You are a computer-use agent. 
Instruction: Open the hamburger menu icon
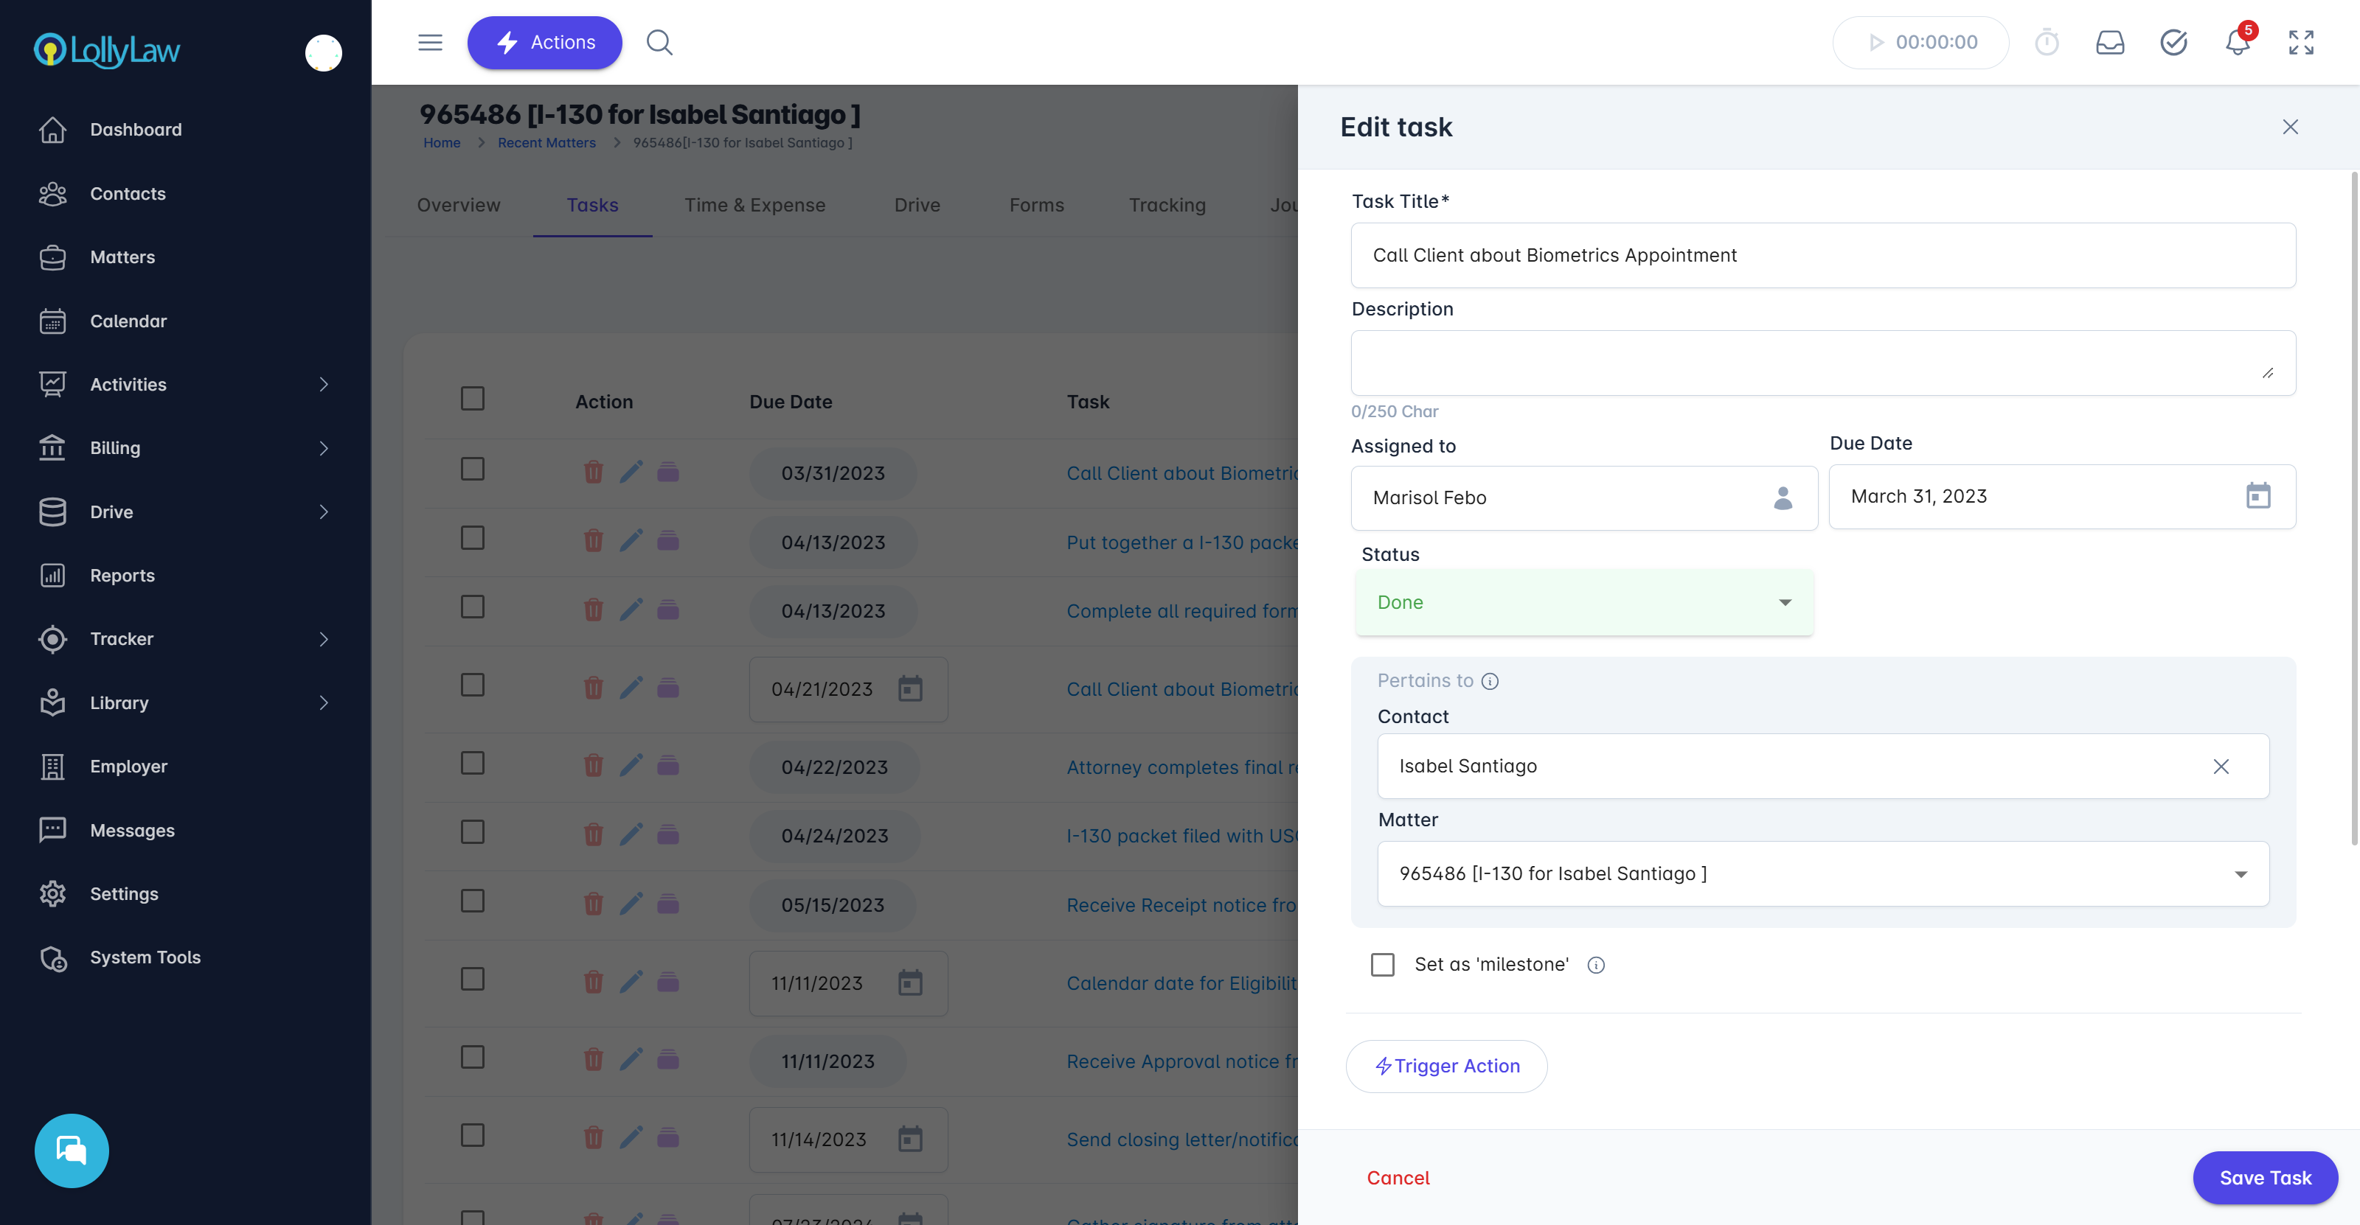pos(430,42)
